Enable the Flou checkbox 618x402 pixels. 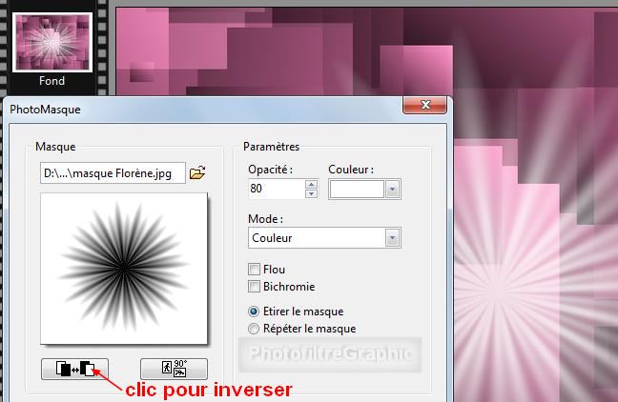point(254,270)
